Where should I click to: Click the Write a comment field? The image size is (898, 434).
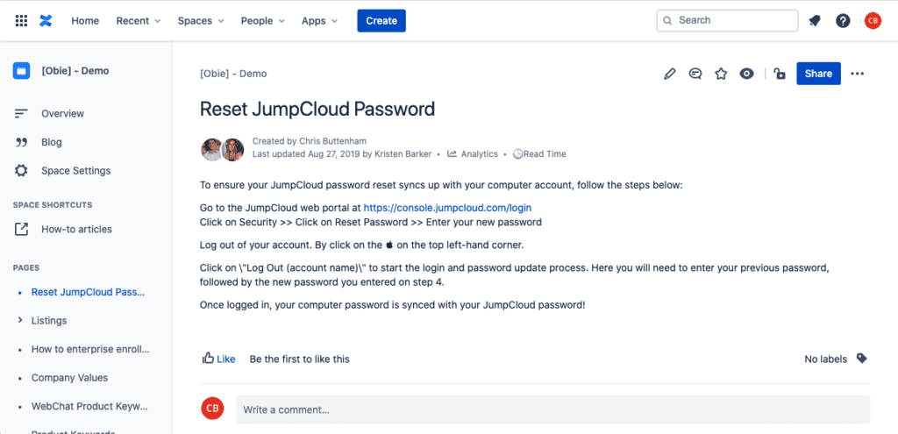[552, 410]
